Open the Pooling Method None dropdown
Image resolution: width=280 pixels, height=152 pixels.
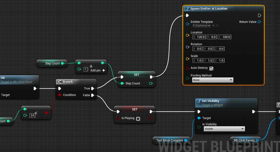213,80
